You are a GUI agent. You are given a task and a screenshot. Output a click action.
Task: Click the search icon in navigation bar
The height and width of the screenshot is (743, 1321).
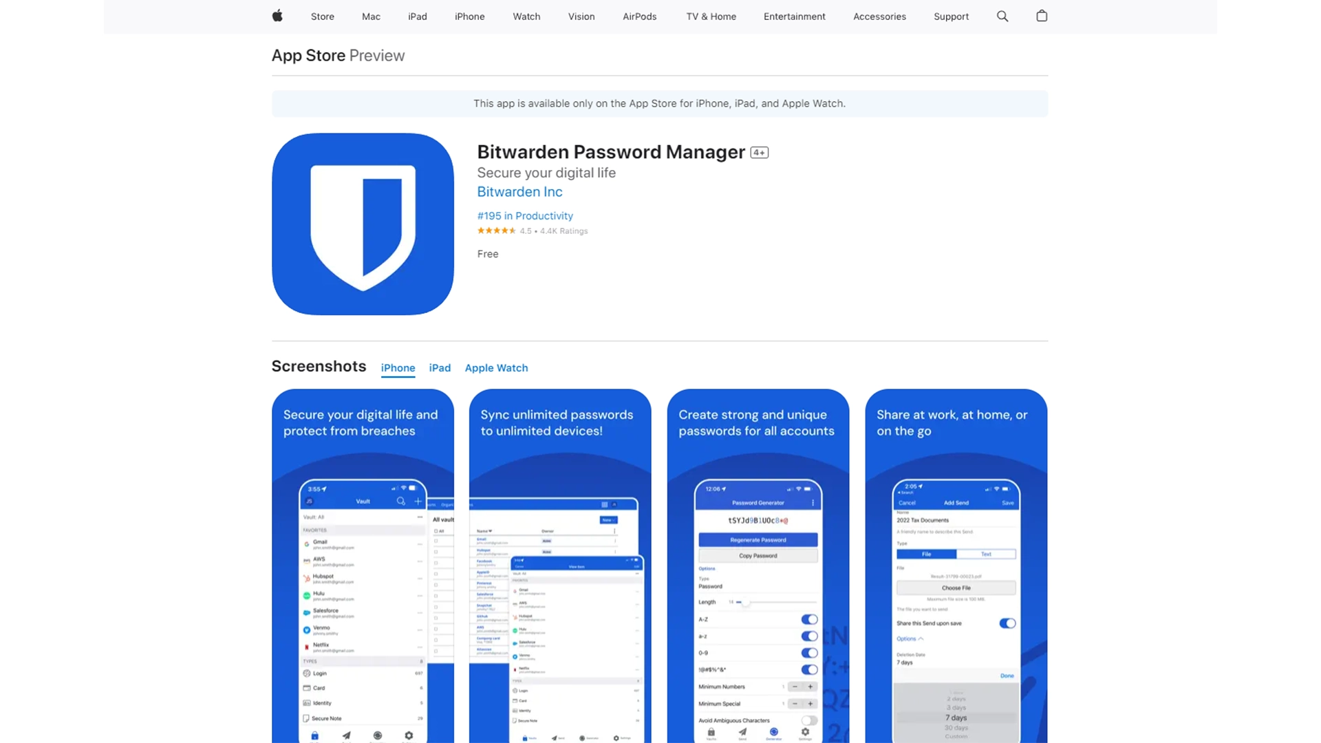[1002, 17]
